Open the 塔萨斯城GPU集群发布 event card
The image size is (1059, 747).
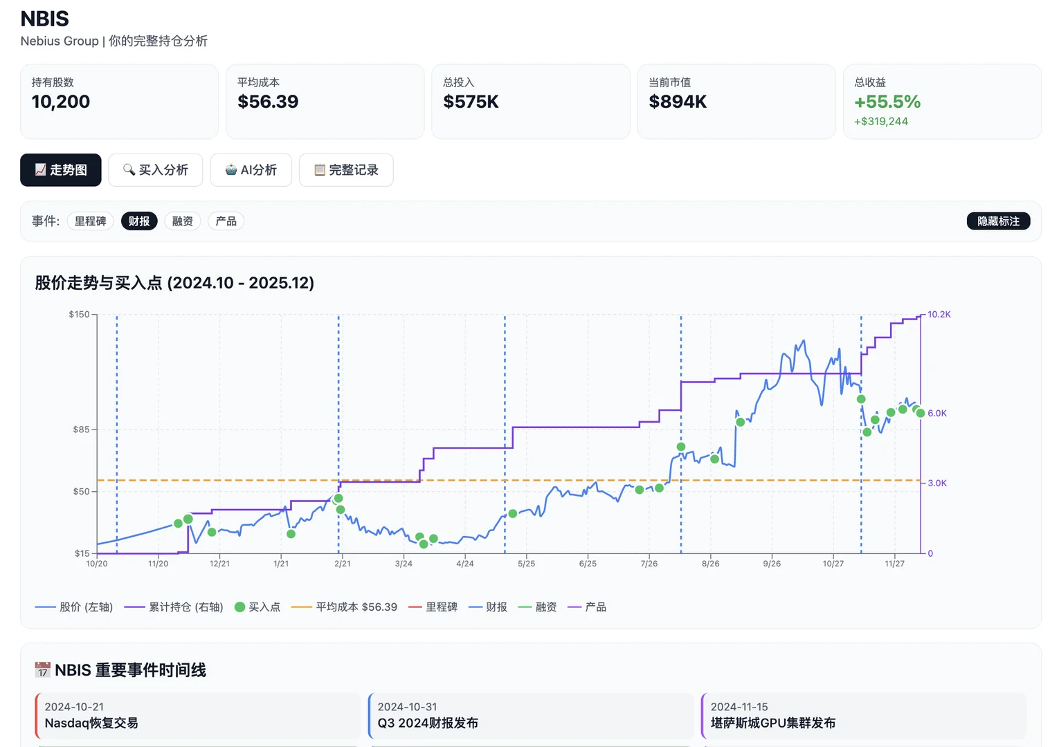click(864, 716)
